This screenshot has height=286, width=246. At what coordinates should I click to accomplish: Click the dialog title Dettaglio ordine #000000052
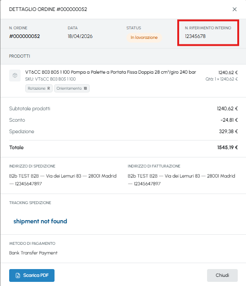click(x=48, y=9)
